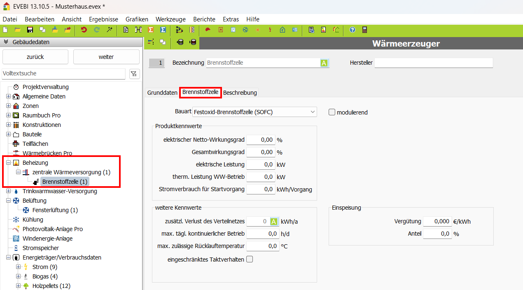
Task: Click the magic wand toolbar icon
Action: coord(109,30)
